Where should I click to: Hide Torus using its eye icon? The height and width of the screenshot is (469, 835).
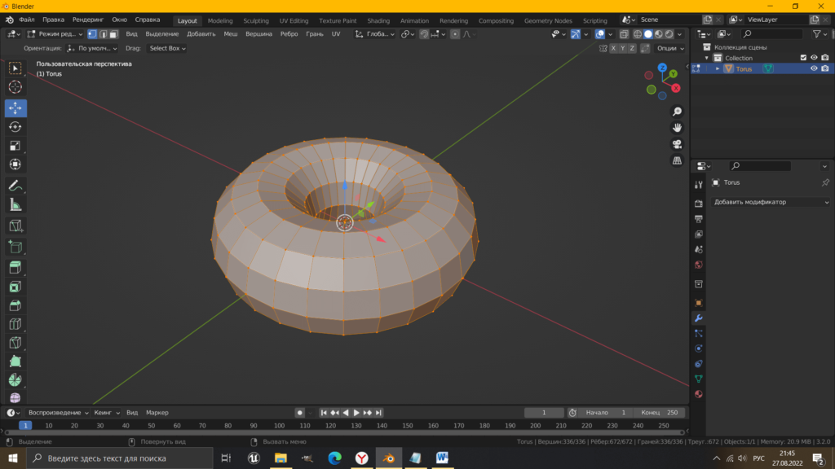point(813,69)
